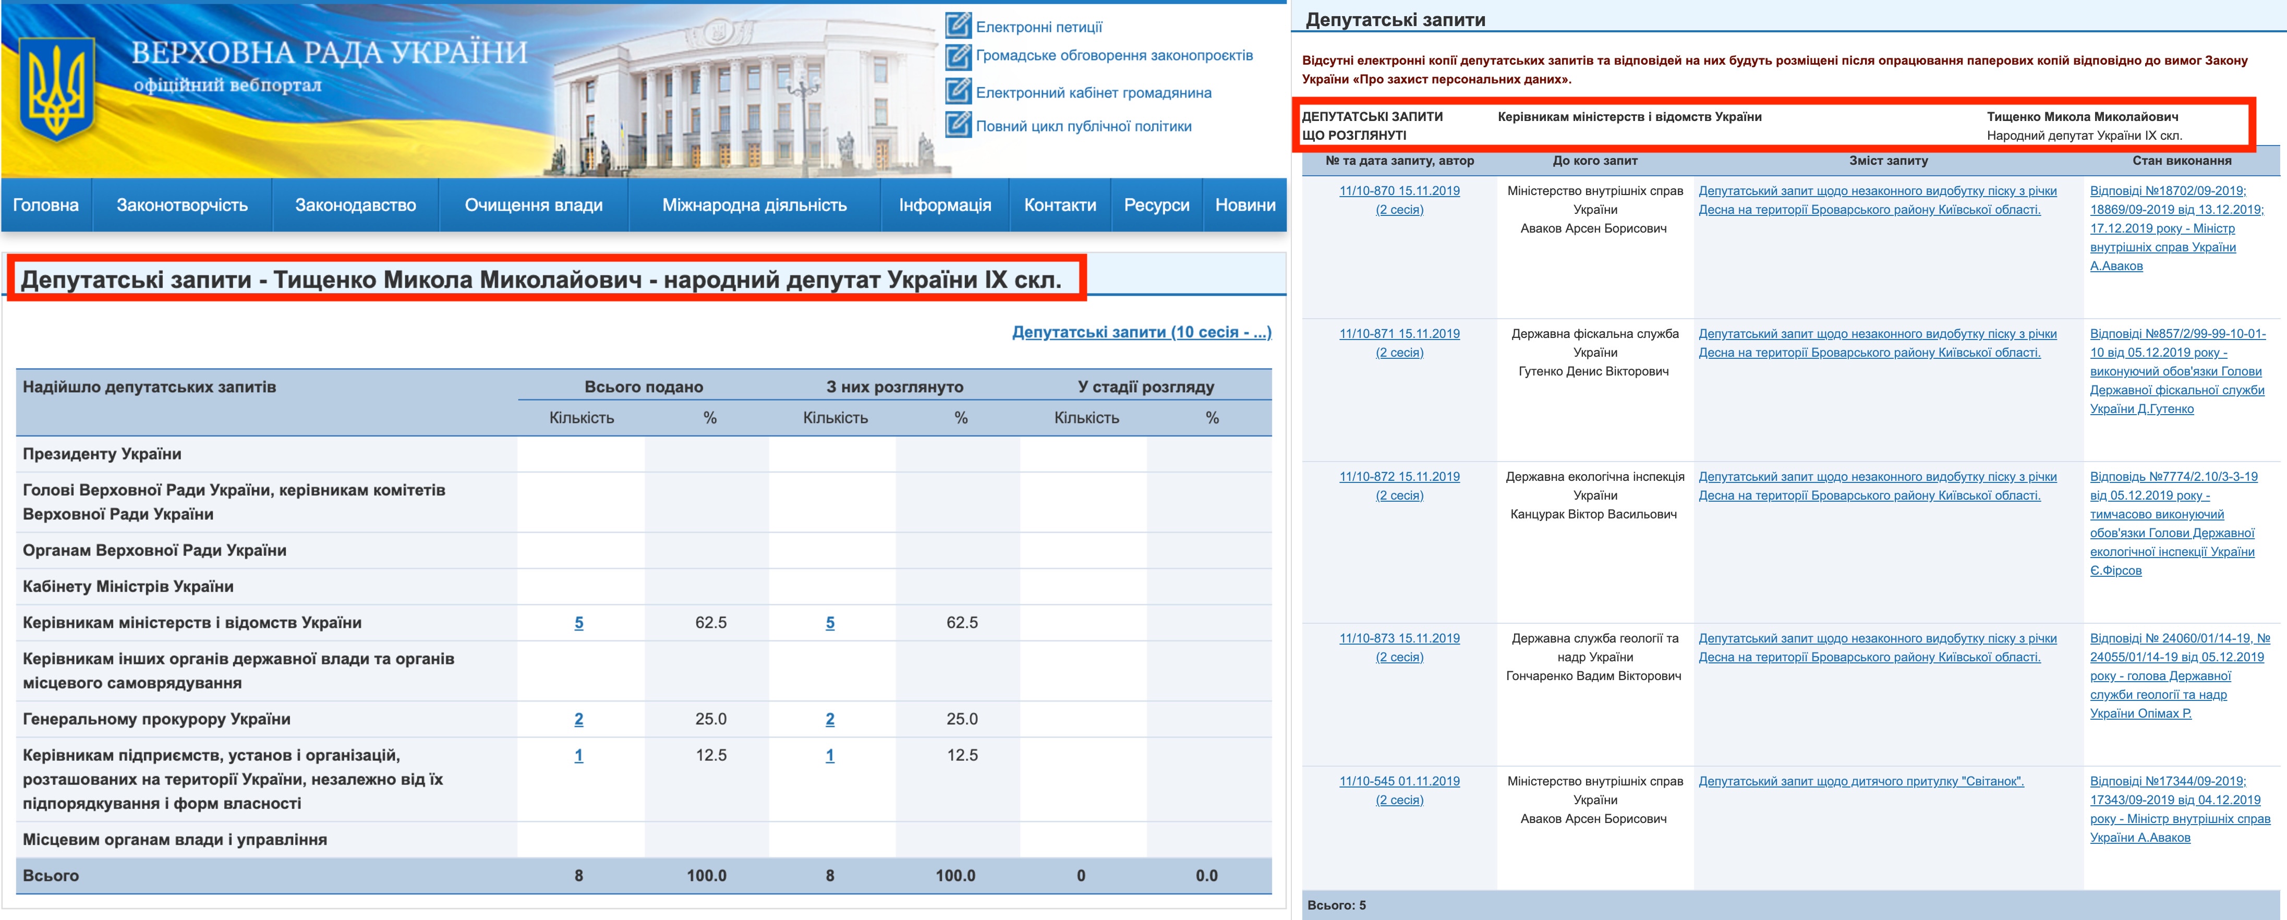2287x920 pixels.
Task: Open Депутатські запити (10 сесія - ...) link
Action: click(1142, 332)
